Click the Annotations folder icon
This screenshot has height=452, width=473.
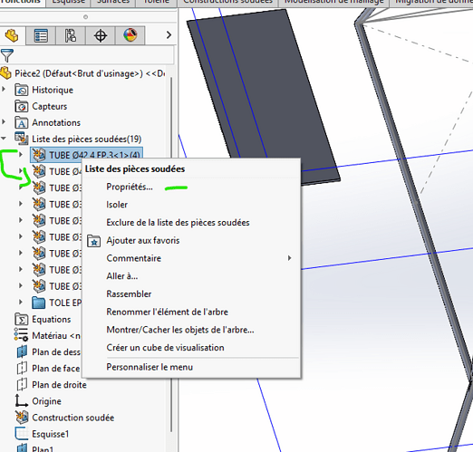[22, 122]
